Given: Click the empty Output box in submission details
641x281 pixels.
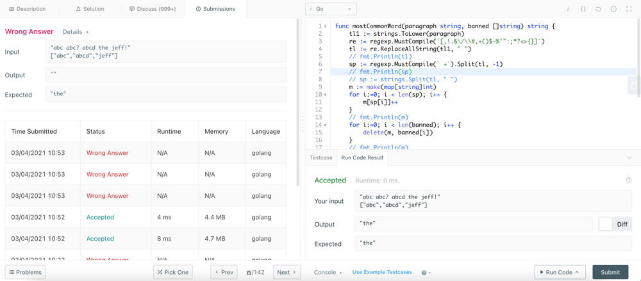Looking at the screenshot, I should point(165,75).
